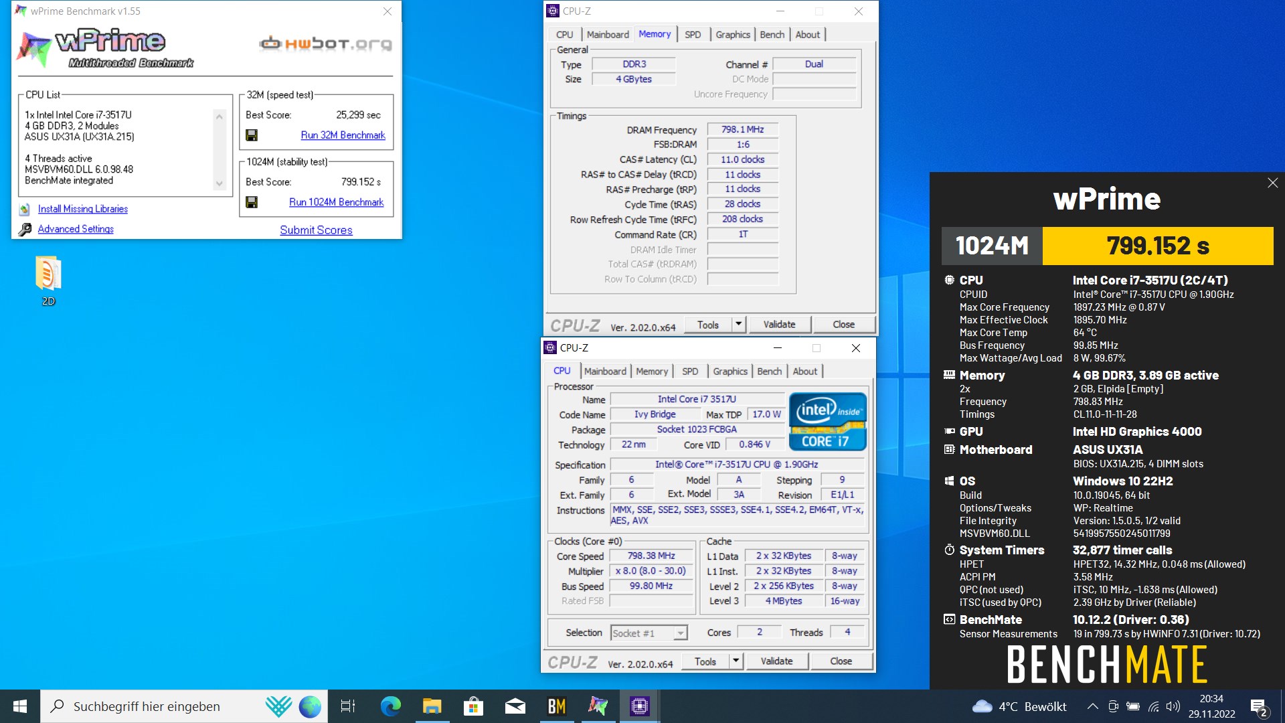Open the Windows Start menu

coord(20,706)
